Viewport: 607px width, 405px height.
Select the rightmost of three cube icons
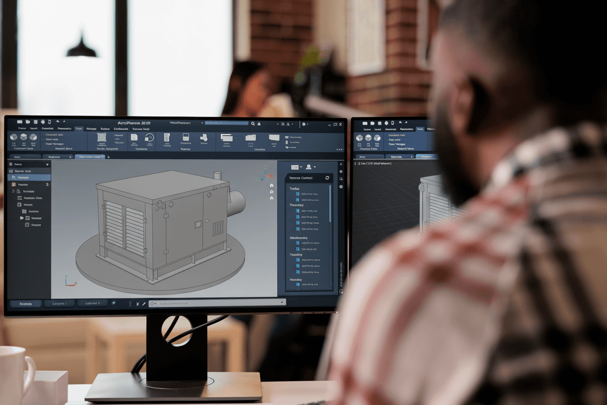(33, 137)
